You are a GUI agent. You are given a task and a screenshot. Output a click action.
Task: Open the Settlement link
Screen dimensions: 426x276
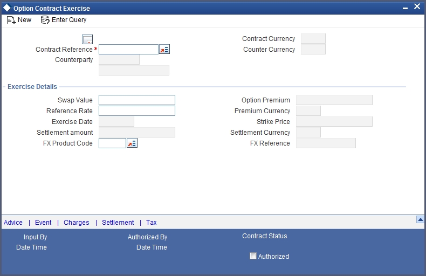pos(118,223)
